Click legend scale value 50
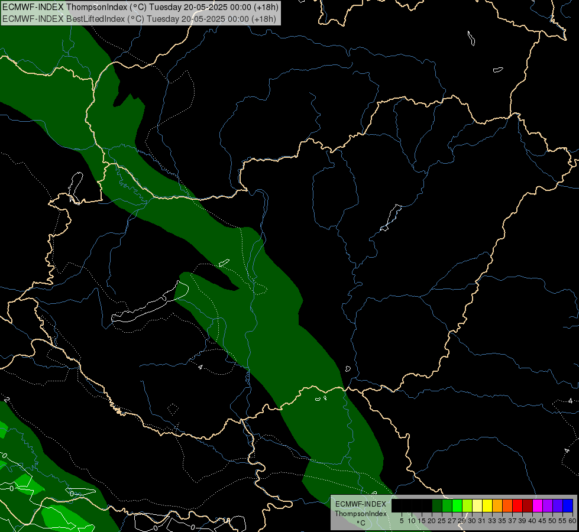Viewport: 579px width, 532px height. [x=552, y=521]
